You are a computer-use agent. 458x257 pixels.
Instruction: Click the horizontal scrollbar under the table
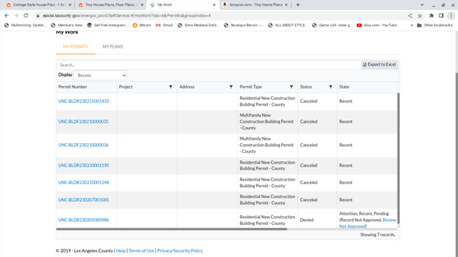(171, 229)
